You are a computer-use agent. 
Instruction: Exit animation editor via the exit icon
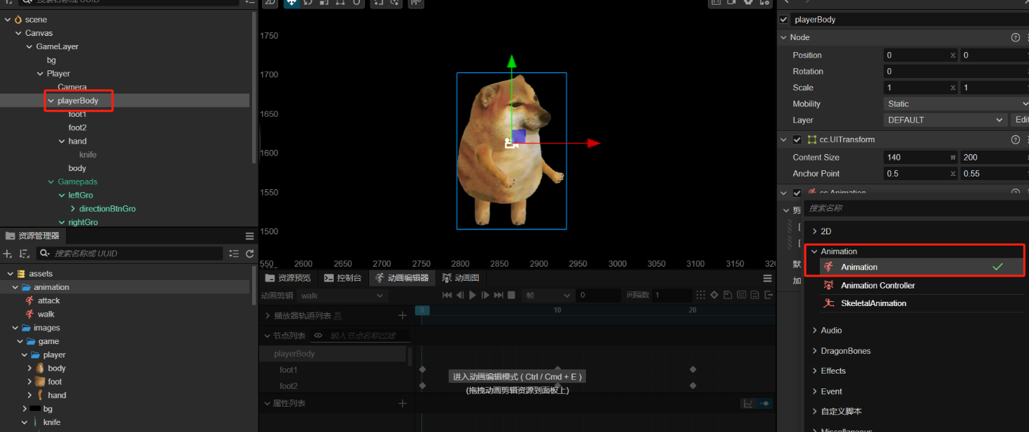(x=768, y=296)
